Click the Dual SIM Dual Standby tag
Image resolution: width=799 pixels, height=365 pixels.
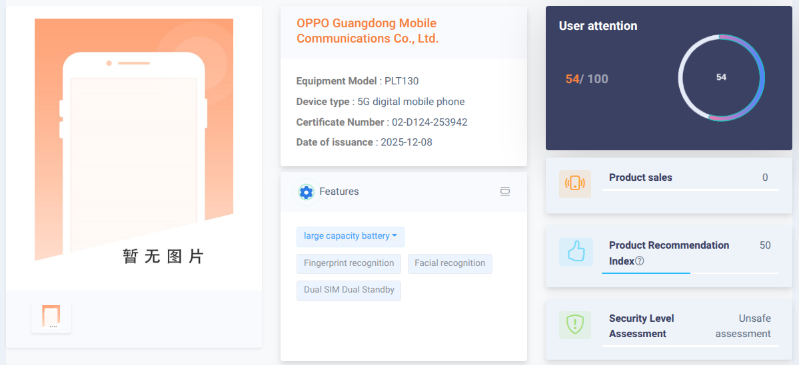[x=349, y=290]
